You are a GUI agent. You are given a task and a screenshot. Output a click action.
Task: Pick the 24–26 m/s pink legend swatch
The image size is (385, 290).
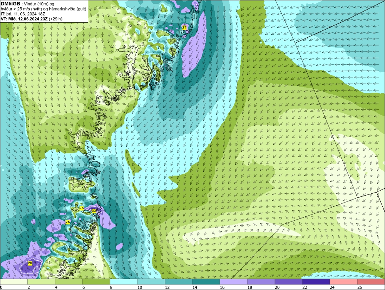pyautogui.click(x=344, y=282)
